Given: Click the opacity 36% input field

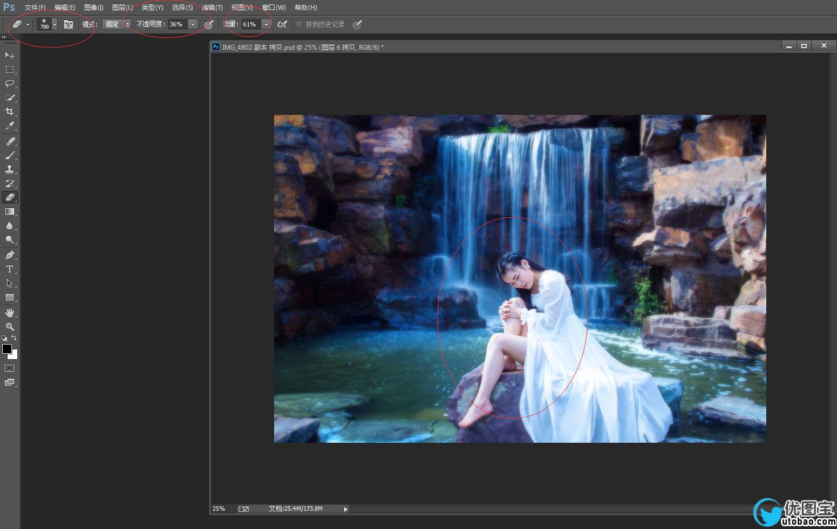Looking at the screenshot, I should click(x=178, y=24).
